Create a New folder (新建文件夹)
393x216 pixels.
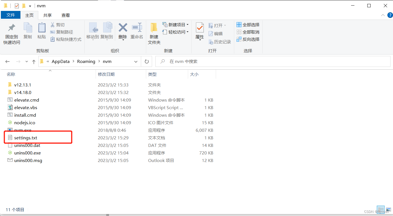pos(154,34)
